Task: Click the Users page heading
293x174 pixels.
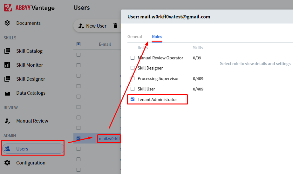Action: [x=82, y=8]
